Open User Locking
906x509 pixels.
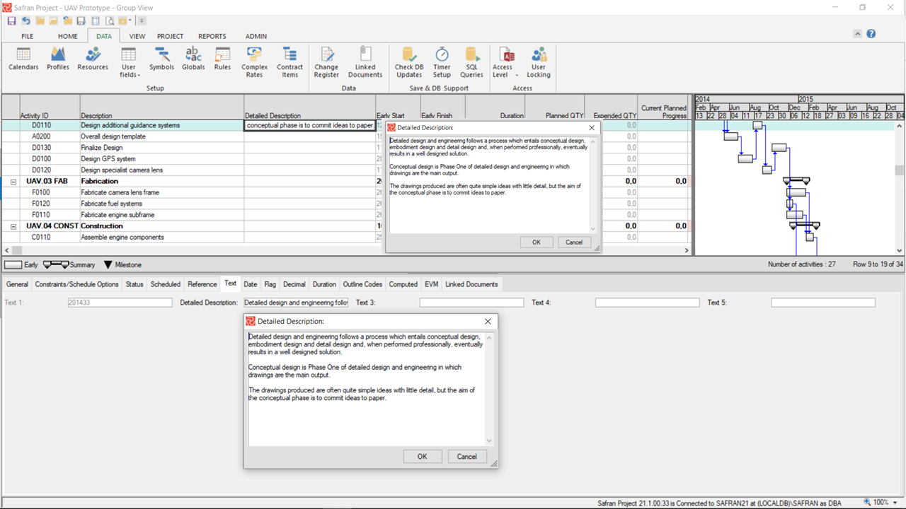[x=539, y=63]
